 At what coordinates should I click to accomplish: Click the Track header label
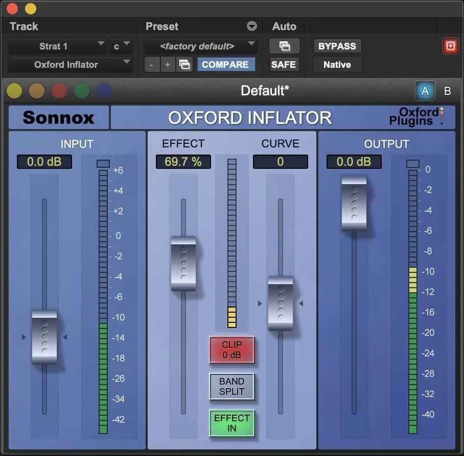[24, 27]
